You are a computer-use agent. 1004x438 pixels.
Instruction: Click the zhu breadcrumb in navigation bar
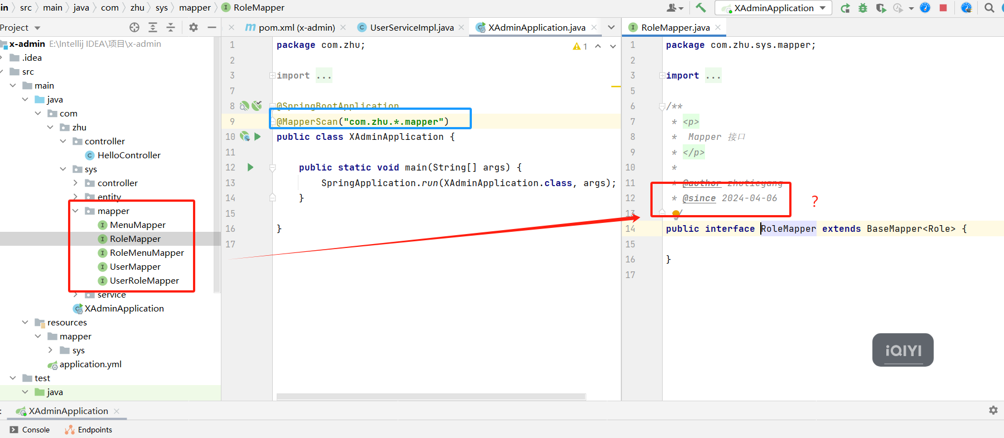click(137, 7)
